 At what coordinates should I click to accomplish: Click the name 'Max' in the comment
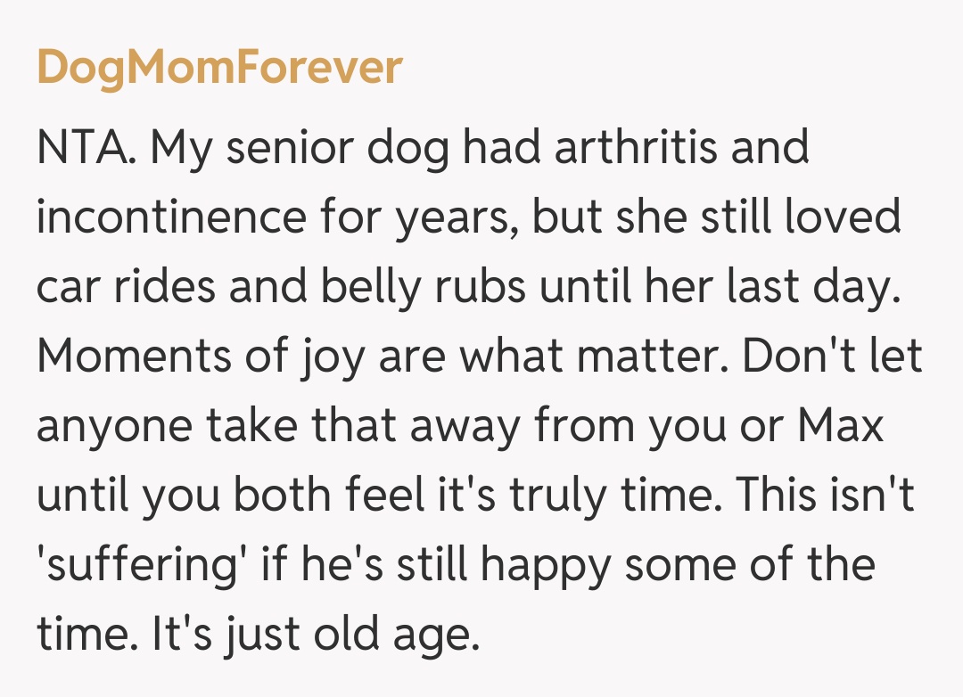[x=840, y=426]
